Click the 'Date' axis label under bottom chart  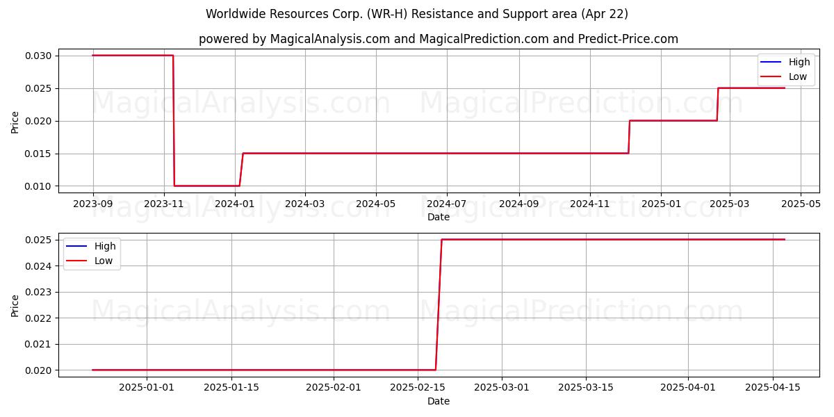[439, 401]
